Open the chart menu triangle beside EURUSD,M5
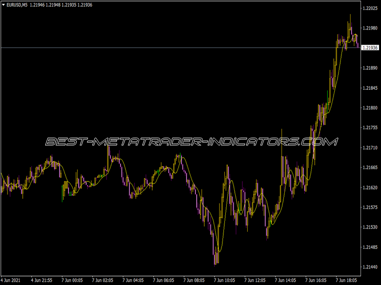 pyautogui.click(x=3, y=5)
